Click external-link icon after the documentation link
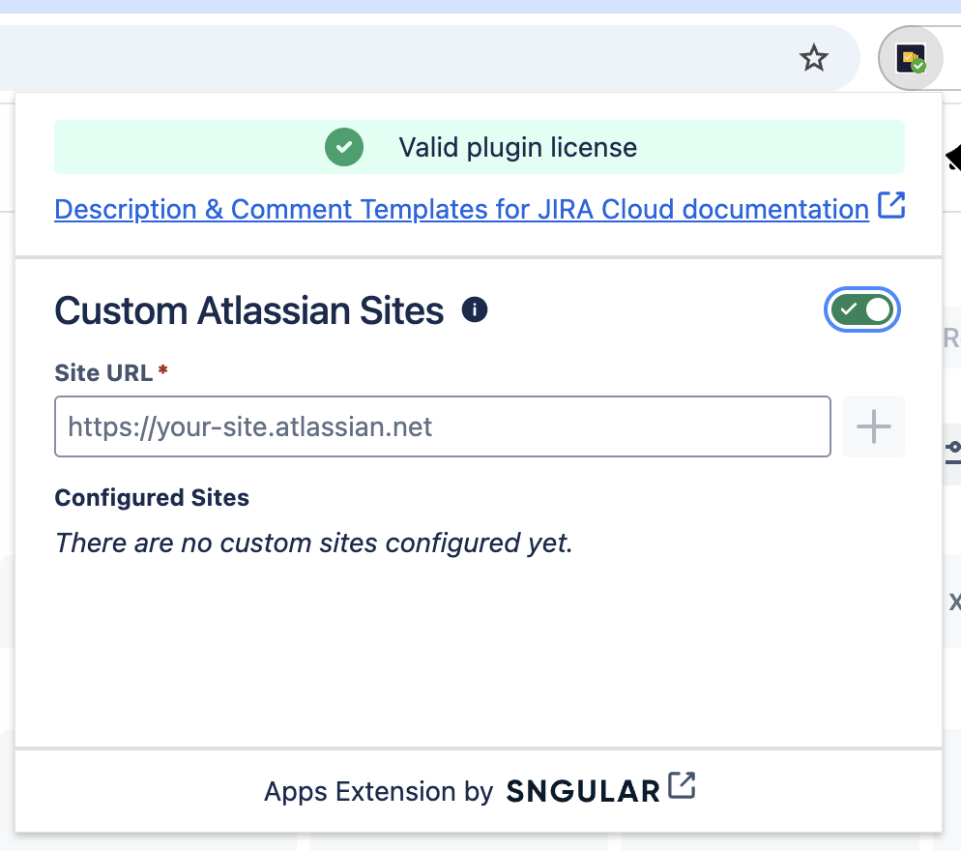 click(x=891, y=206)
